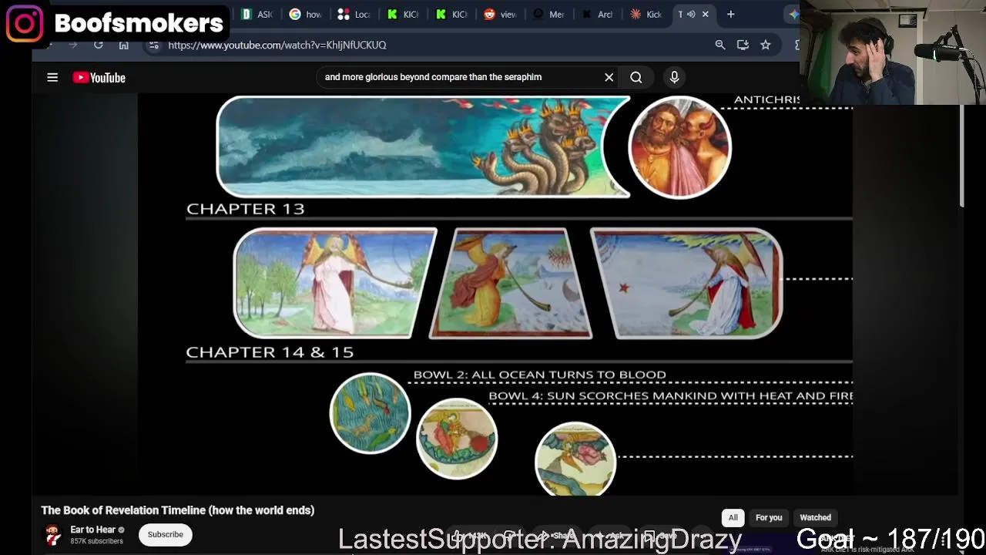
Task: Open the browser home page button
Action: (123, 45)
